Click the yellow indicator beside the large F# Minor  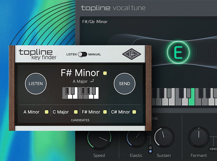pos(105,73)
